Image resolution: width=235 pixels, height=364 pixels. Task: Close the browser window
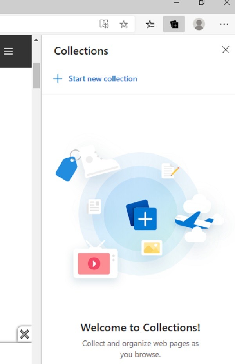(226, 3)
